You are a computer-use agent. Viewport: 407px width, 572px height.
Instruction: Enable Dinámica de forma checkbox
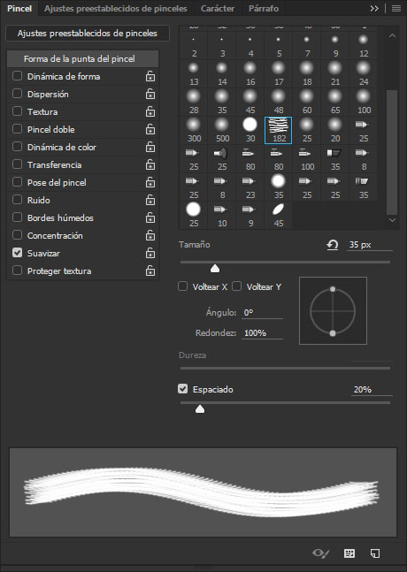tap(17, 76)
